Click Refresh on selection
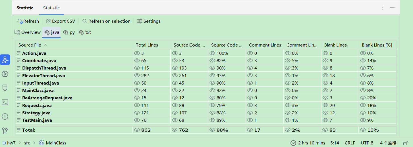 coord(106,21)
